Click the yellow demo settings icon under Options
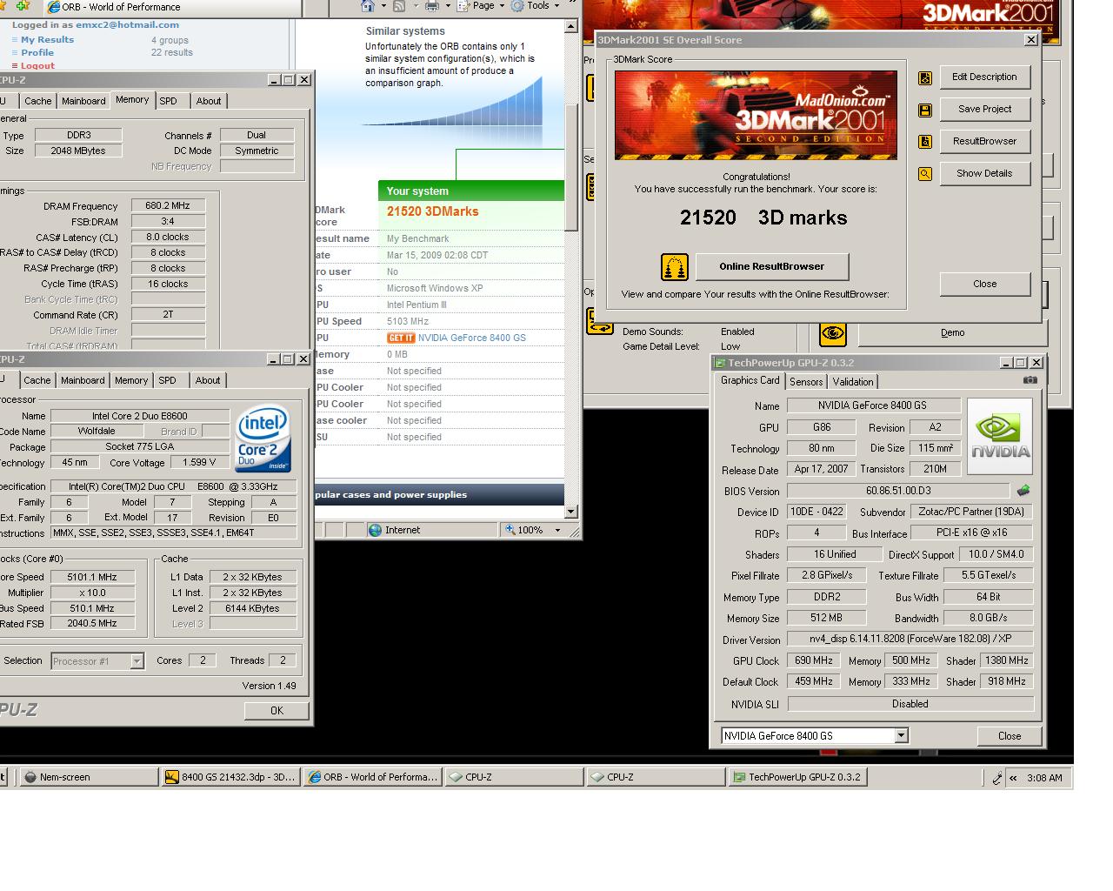Image resolution: width=1113 pixels, height=891 pixels. click(x=600, y=323)
